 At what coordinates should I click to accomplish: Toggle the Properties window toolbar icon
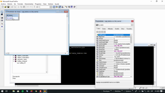pyautogui.click(x=60, y=7)
